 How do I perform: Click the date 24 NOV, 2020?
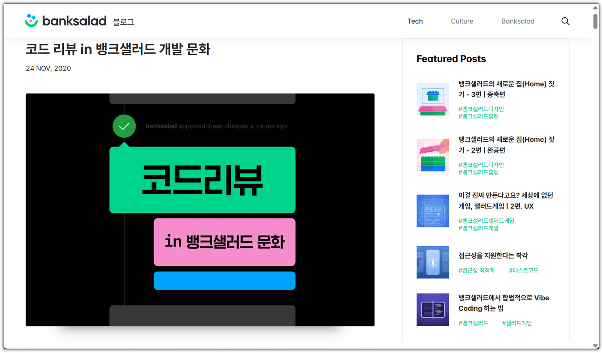[48, 68]
